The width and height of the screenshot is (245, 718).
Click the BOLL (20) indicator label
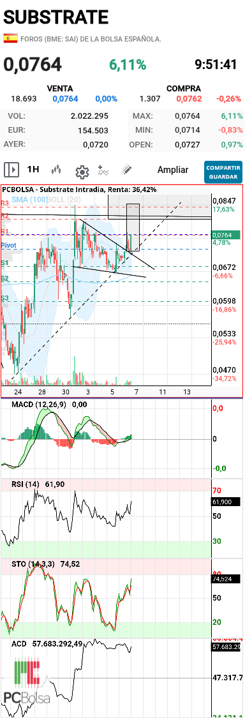pyautogui.click(x=64, y=200)
